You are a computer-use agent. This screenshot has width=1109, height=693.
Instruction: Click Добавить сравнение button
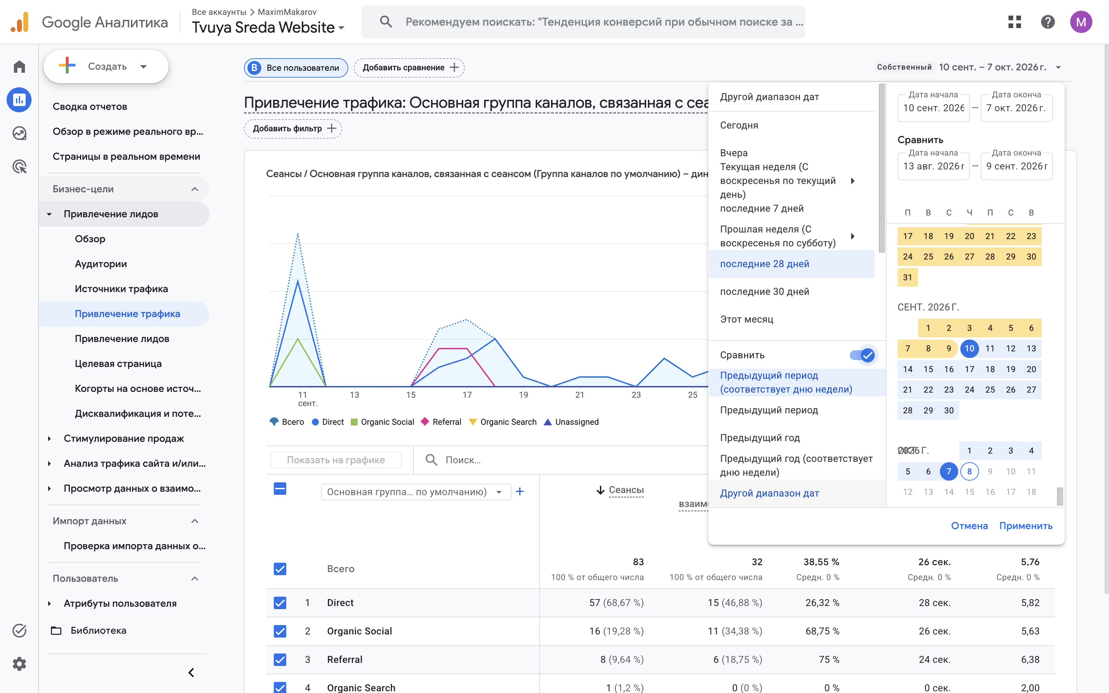[x=409, y=67]
